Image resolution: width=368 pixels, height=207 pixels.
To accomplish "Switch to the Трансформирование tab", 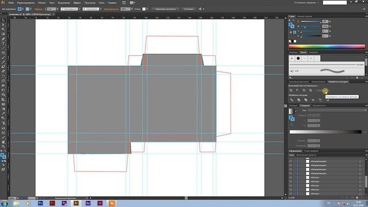I will pyautogui.click(x=299, y=82).
